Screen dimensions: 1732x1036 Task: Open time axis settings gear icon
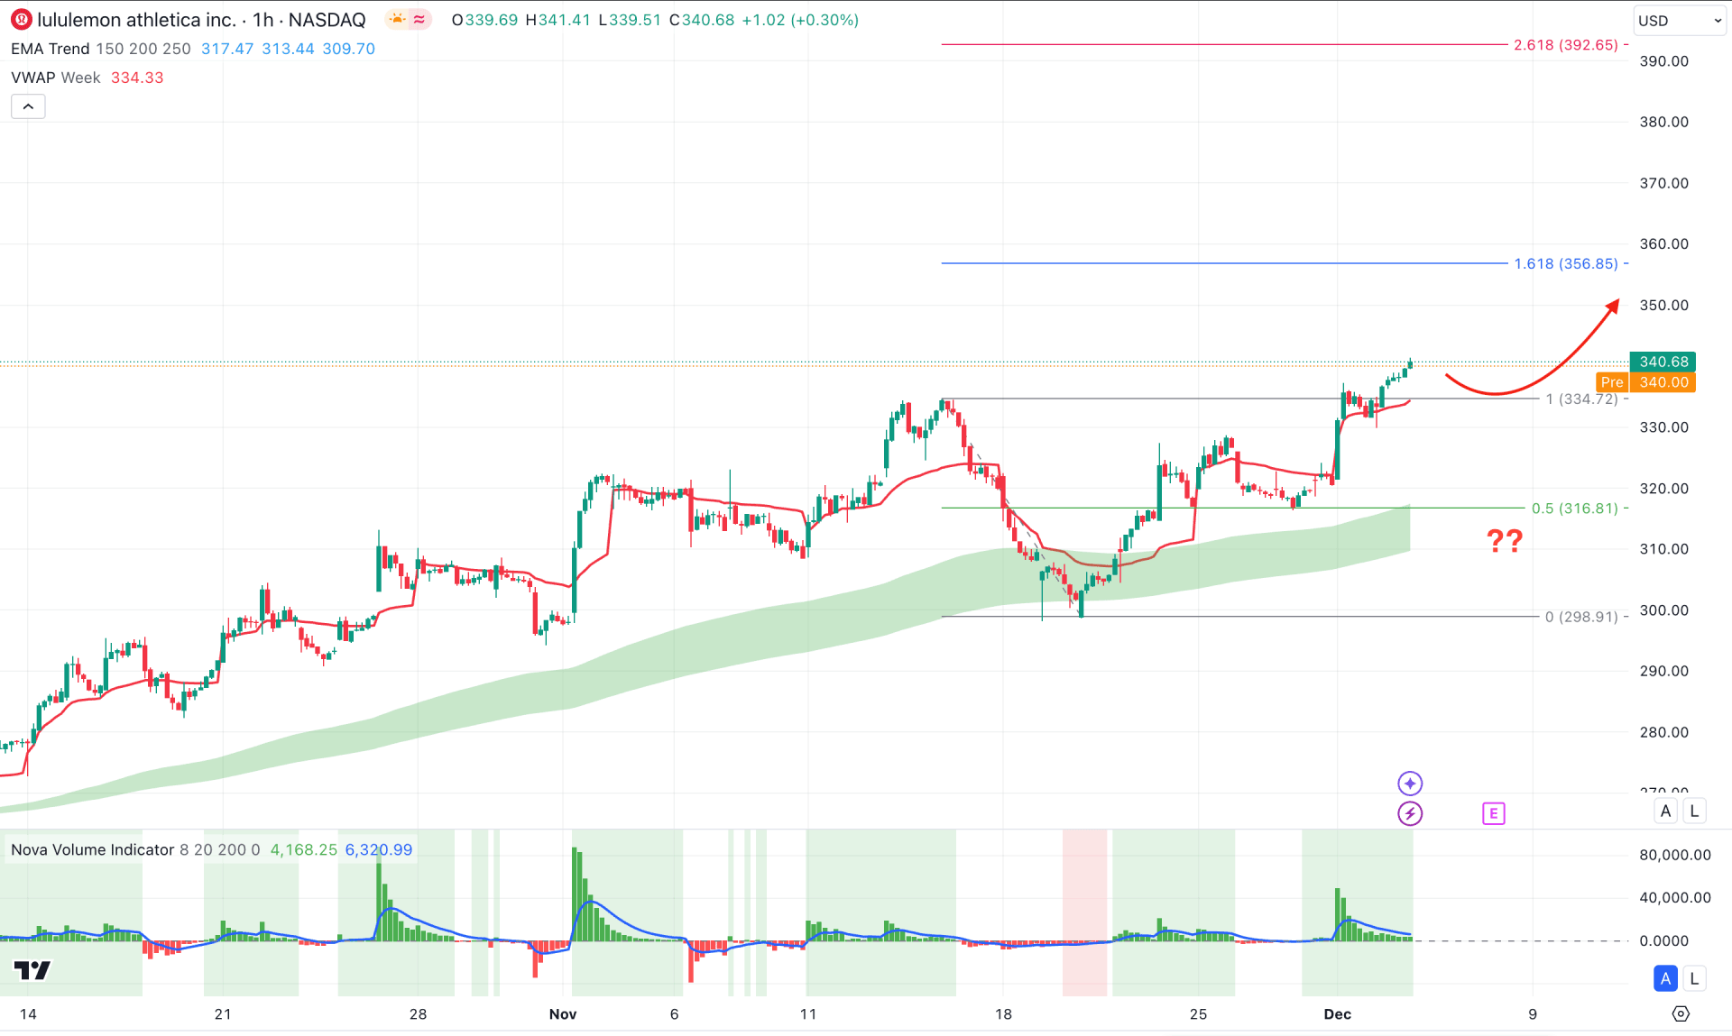[x=1681, y=1013]
